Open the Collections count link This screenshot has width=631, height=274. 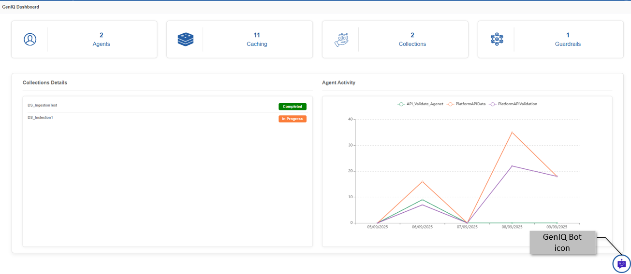412,40
